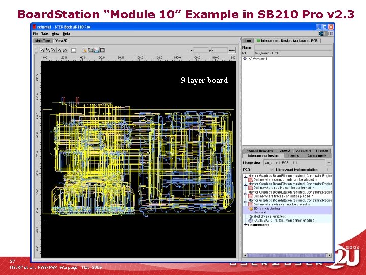Image resolution: width=366 pixels, height=275 pixels.
Task: Switch to the Components tab
Action: click(x=317, y=156)
